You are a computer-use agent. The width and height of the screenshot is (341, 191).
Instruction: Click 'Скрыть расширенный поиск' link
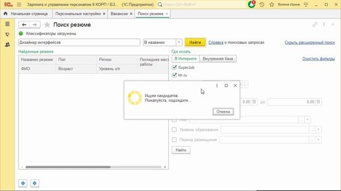(310, 42)
